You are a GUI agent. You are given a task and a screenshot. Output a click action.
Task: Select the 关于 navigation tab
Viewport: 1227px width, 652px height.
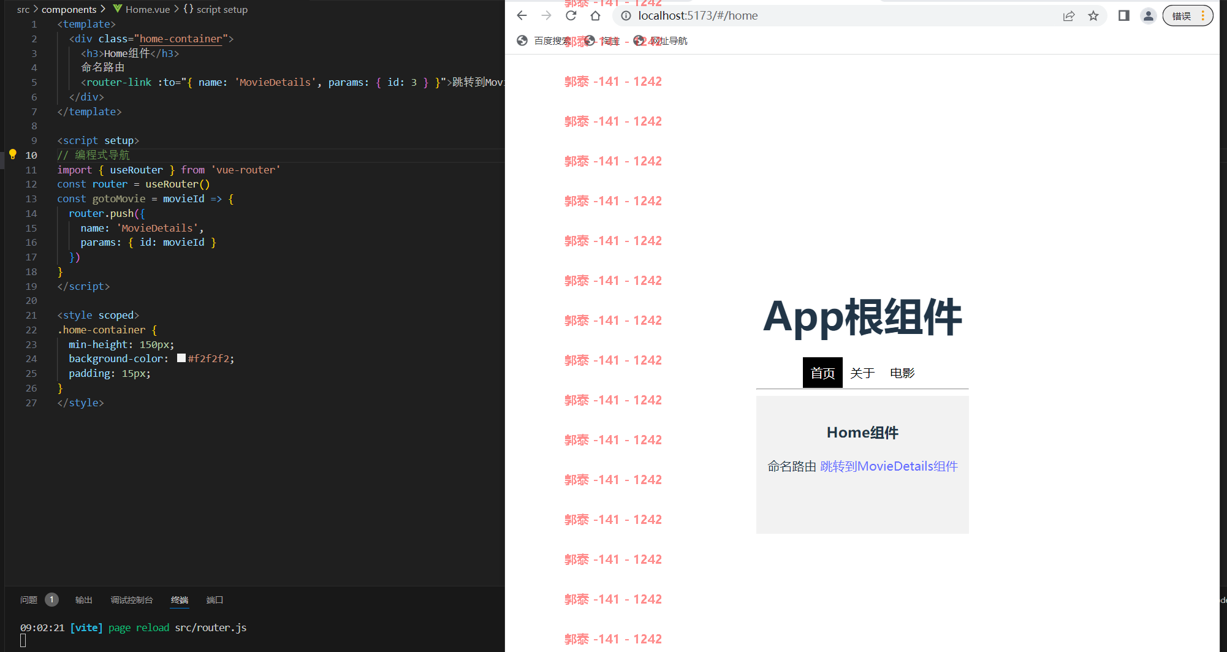click(x=862, y=373)
